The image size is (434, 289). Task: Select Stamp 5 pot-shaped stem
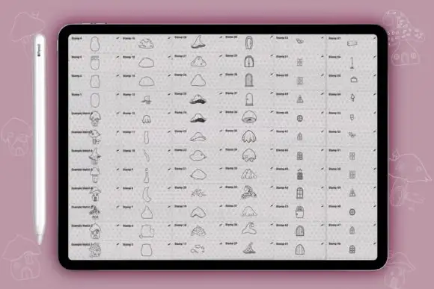[146, 250]
